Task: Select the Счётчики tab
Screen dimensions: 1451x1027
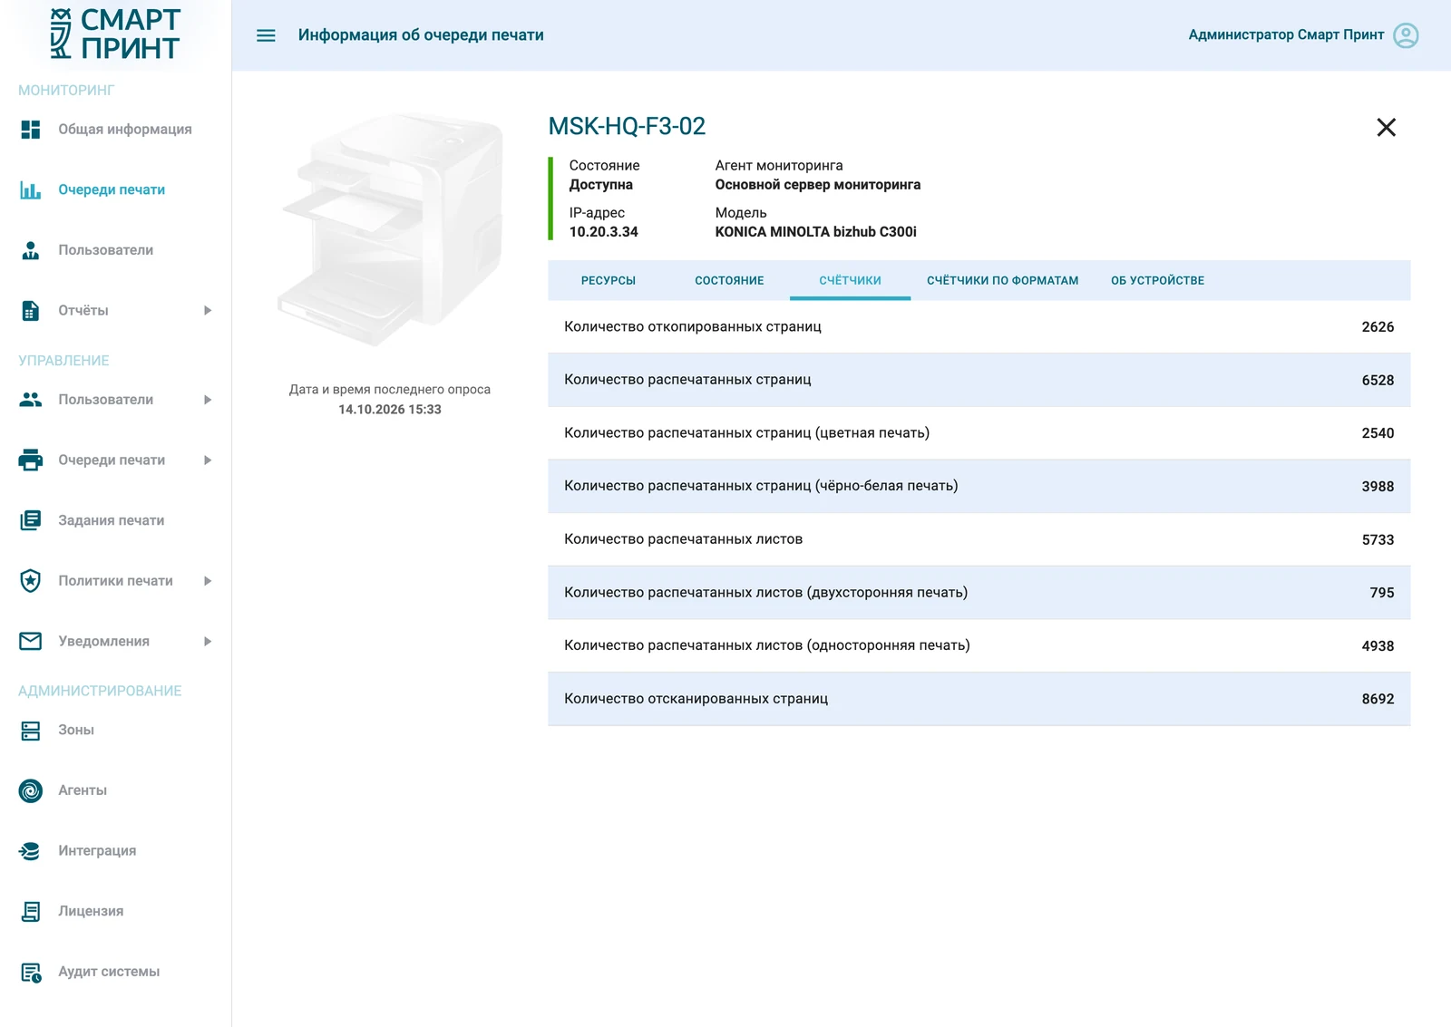Action: tap(850, 281)
